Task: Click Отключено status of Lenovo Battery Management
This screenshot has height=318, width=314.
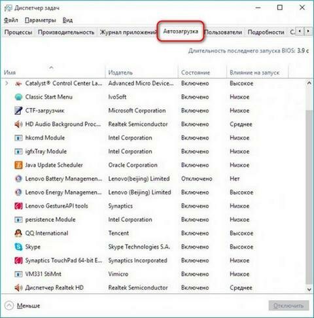Action: (x=196, y=179)
